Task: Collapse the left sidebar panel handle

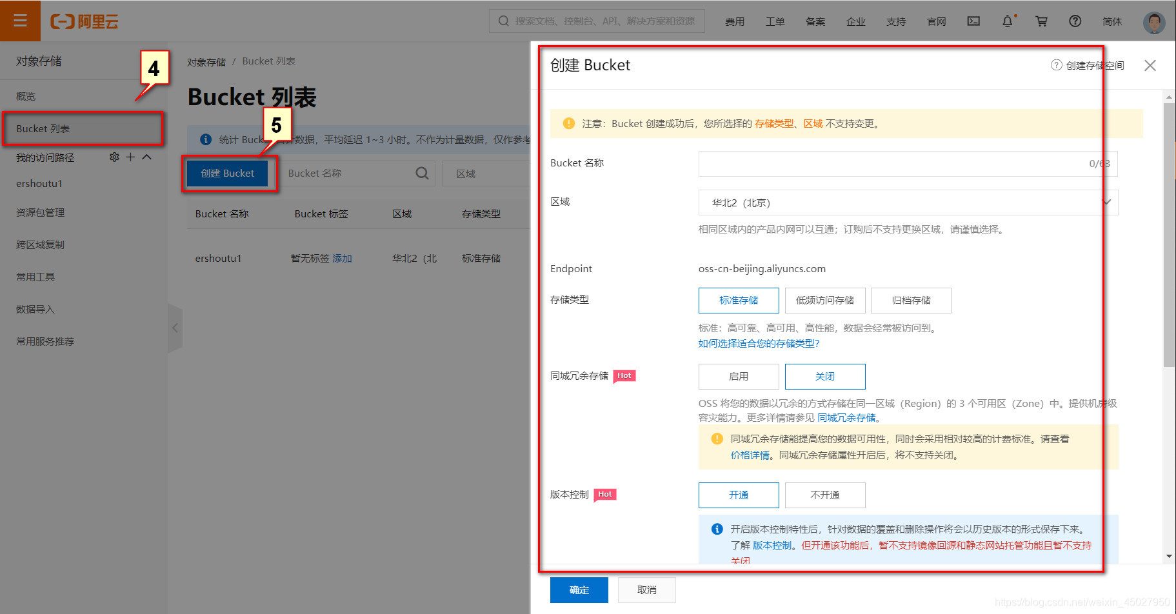Action: click(175, 328)
